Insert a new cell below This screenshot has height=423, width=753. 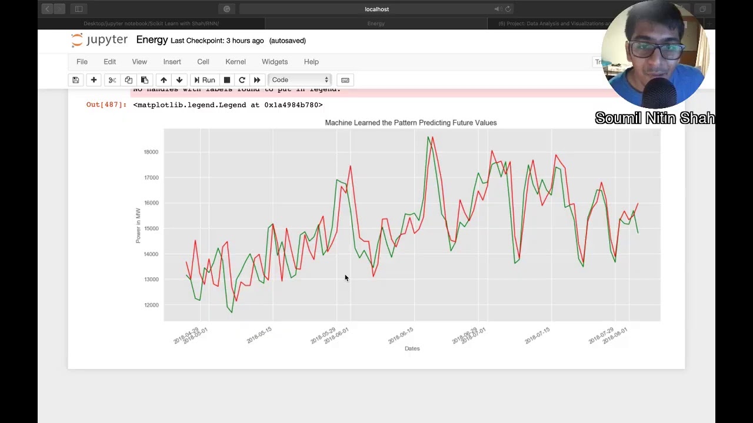tap(94, 80)
